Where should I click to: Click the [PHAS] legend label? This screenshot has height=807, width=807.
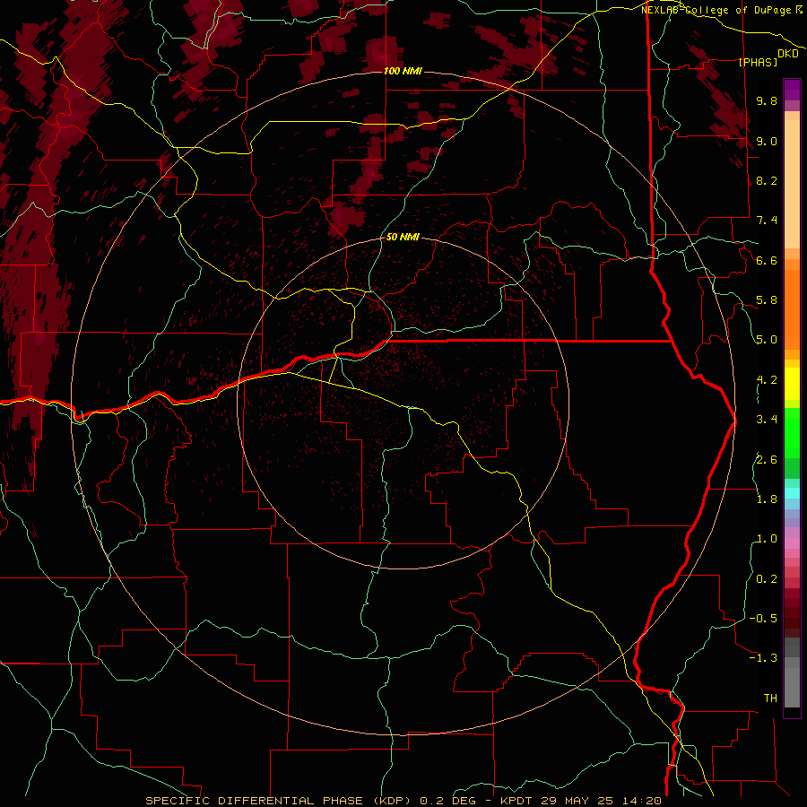click(x=758, y=62)
